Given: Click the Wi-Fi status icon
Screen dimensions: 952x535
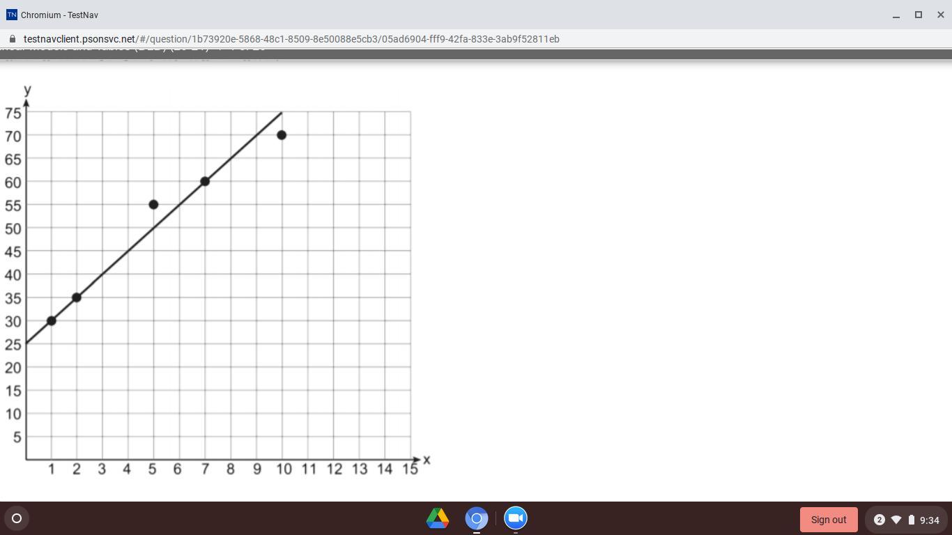Looking at the screenshot, I should 896,520.
